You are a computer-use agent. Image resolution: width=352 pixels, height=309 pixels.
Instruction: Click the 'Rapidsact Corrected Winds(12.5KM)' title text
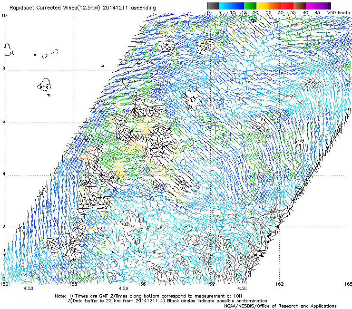[x=55, y=8]
